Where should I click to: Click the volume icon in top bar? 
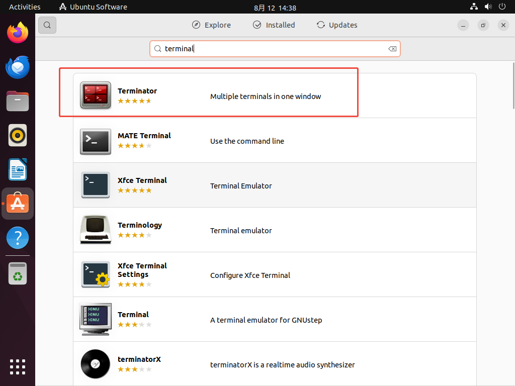click(x=488, y=7)
